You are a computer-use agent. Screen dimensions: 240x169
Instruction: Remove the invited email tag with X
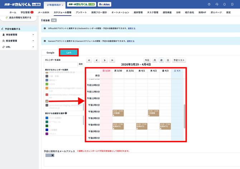[x=52, y=155]
